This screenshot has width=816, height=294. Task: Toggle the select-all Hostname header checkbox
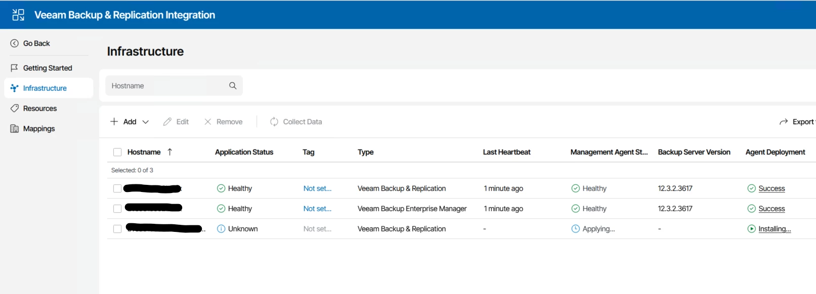(117, 152)
